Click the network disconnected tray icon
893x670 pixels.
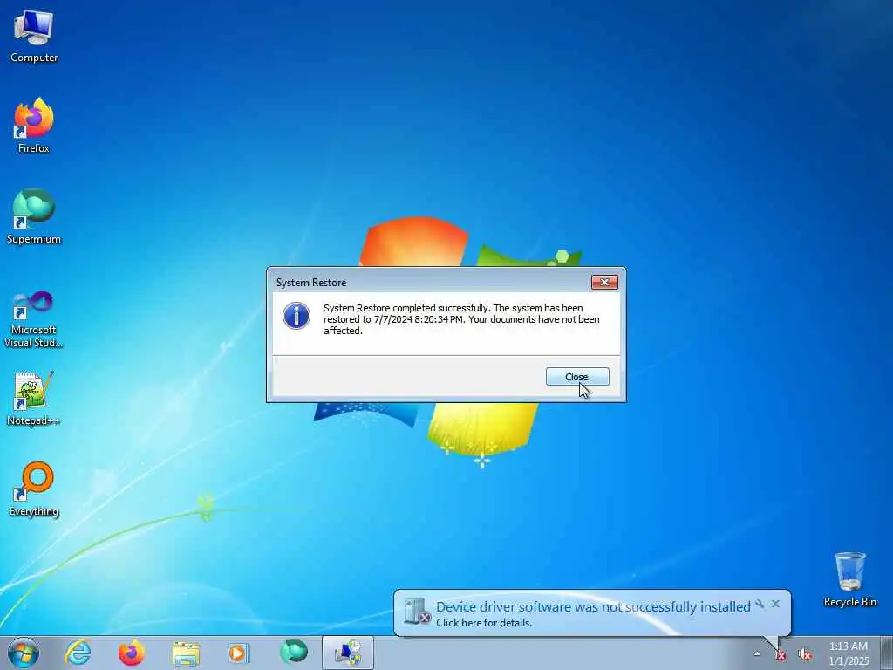coord(781,655)
